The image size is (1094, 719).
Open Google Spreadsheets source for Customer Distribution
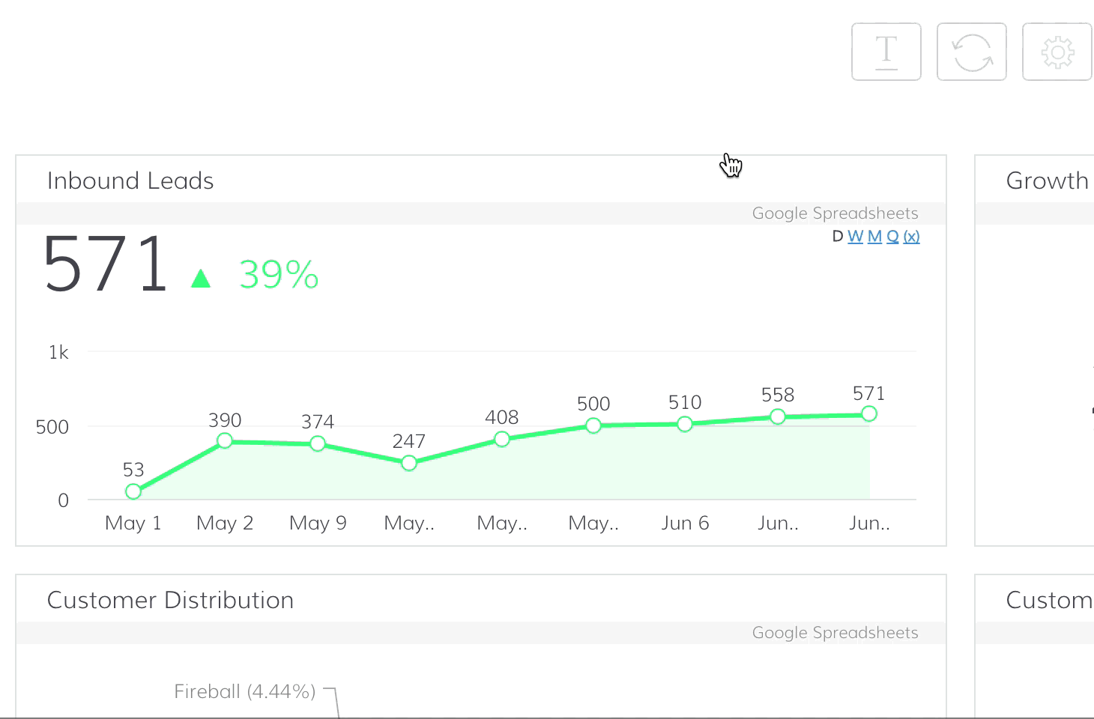[835, 632]
